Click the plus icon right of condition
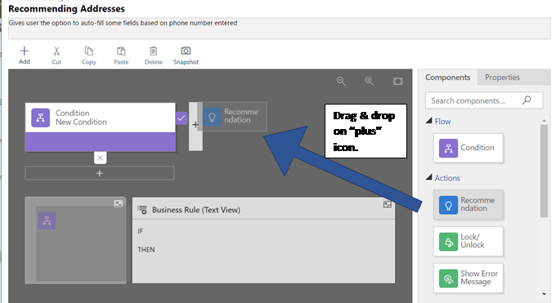The height and width of the screenshot is (303, 556). (195, 125)
